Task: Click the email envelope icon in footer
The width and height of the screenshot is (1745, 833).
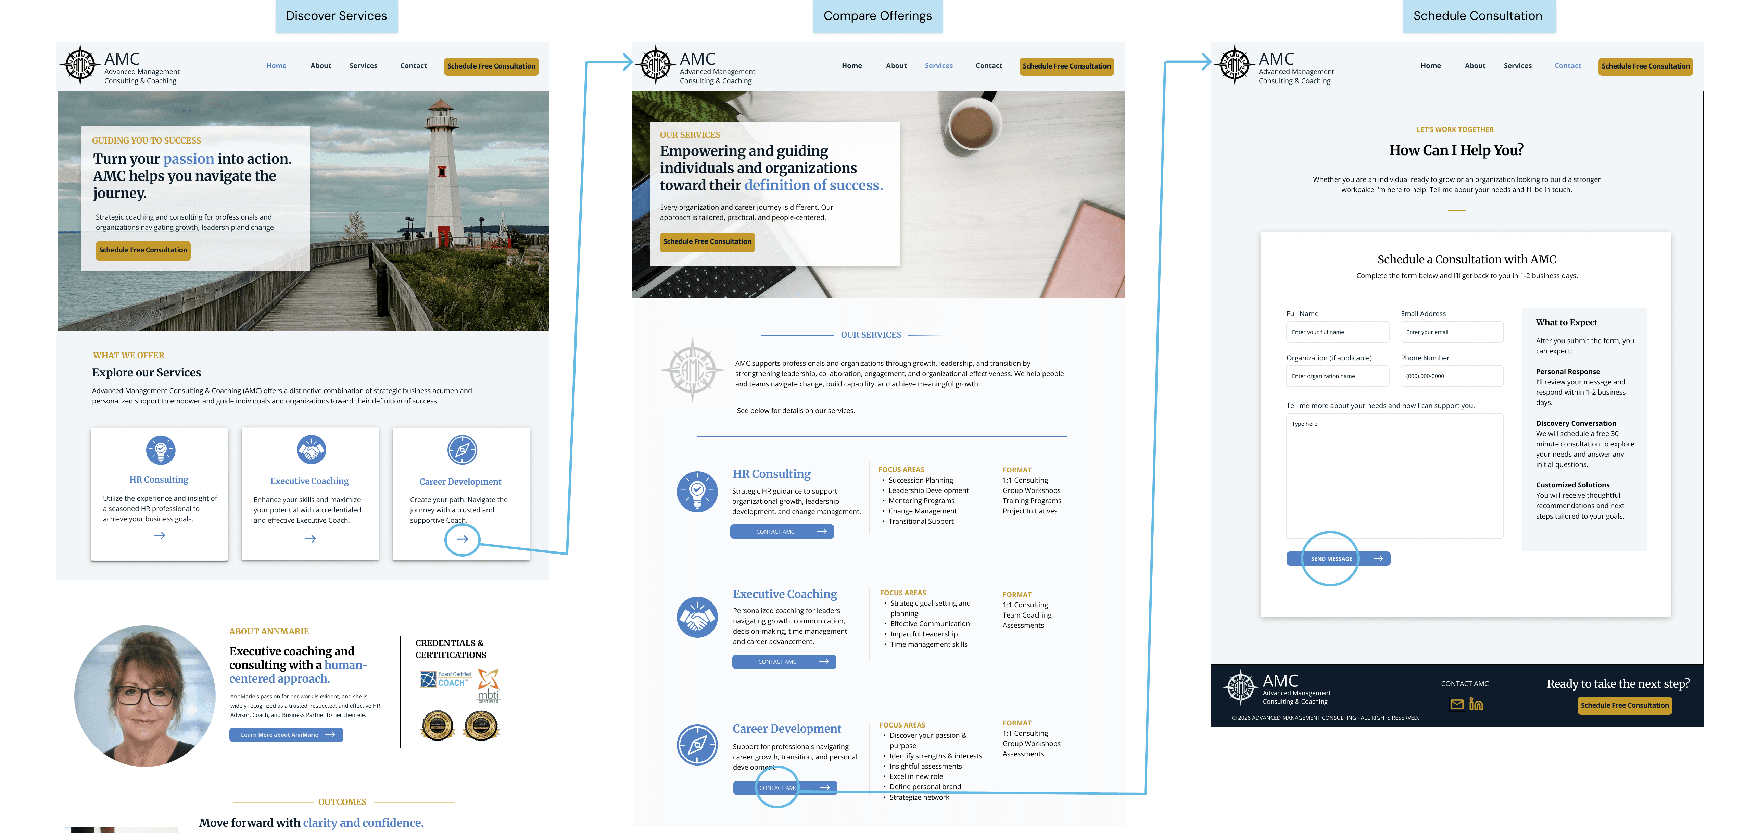Action: point(1456,704)
